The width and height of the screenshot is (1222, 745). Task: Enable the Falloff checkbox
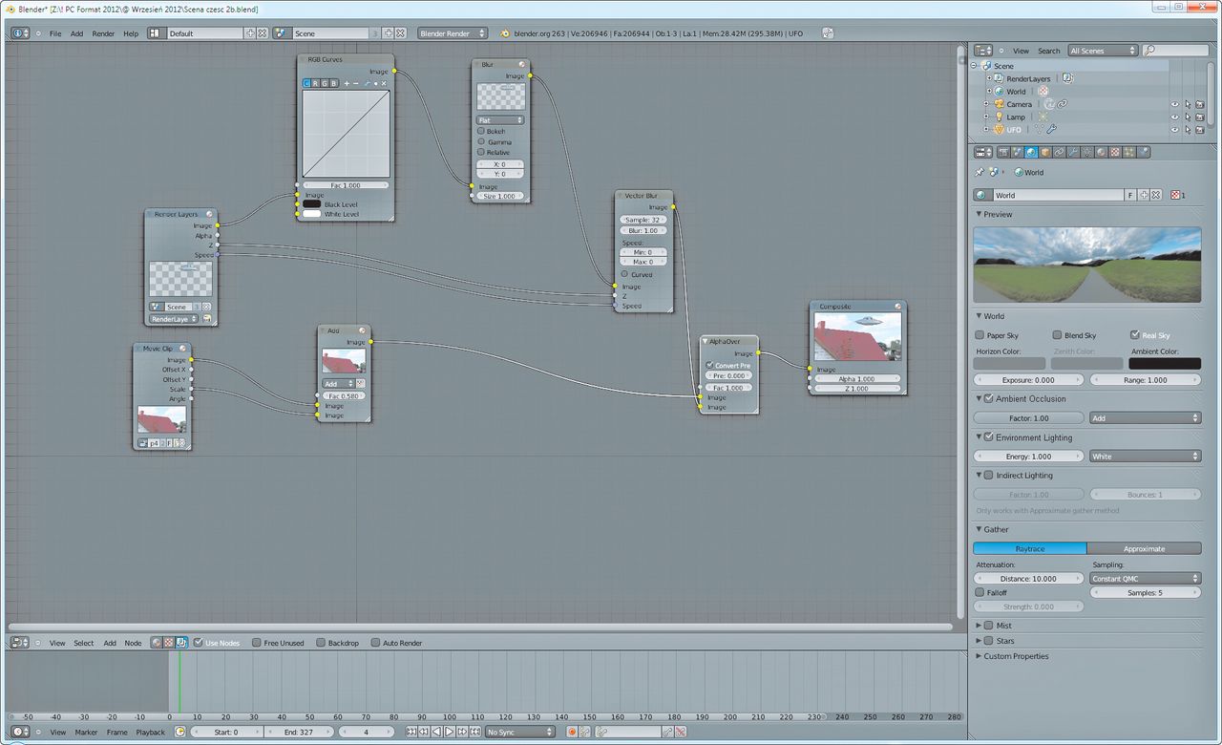pos(980,593)
